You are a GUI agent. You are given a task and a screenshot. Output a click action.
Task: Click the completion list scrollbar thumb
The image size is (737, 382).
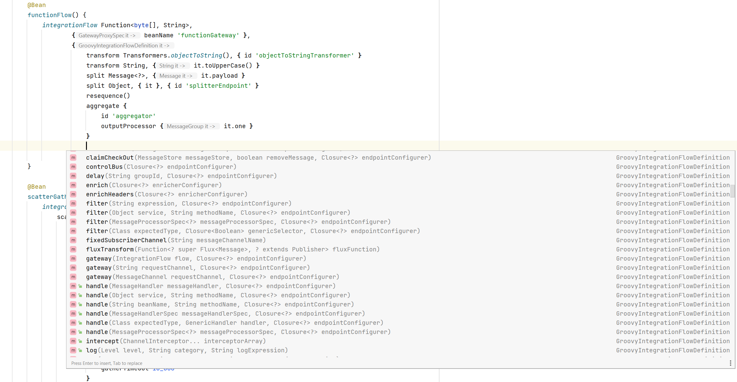pos(732,191)
